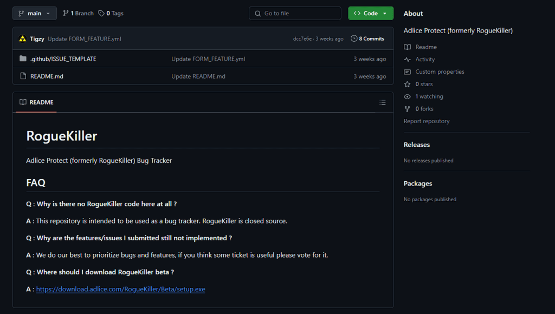Click the tag icon showing 0 Tags
Image resolution: width=555 pixels, height=314 pixels.
click(x=101, y=14)
